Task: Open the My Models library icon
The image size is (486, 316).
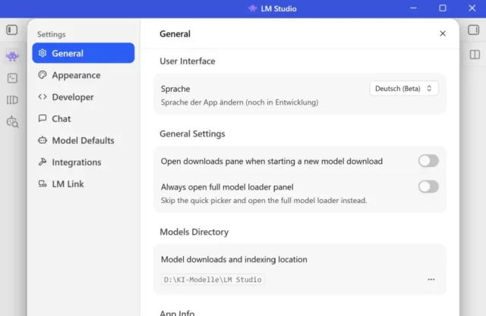Action: click(12, 100)
